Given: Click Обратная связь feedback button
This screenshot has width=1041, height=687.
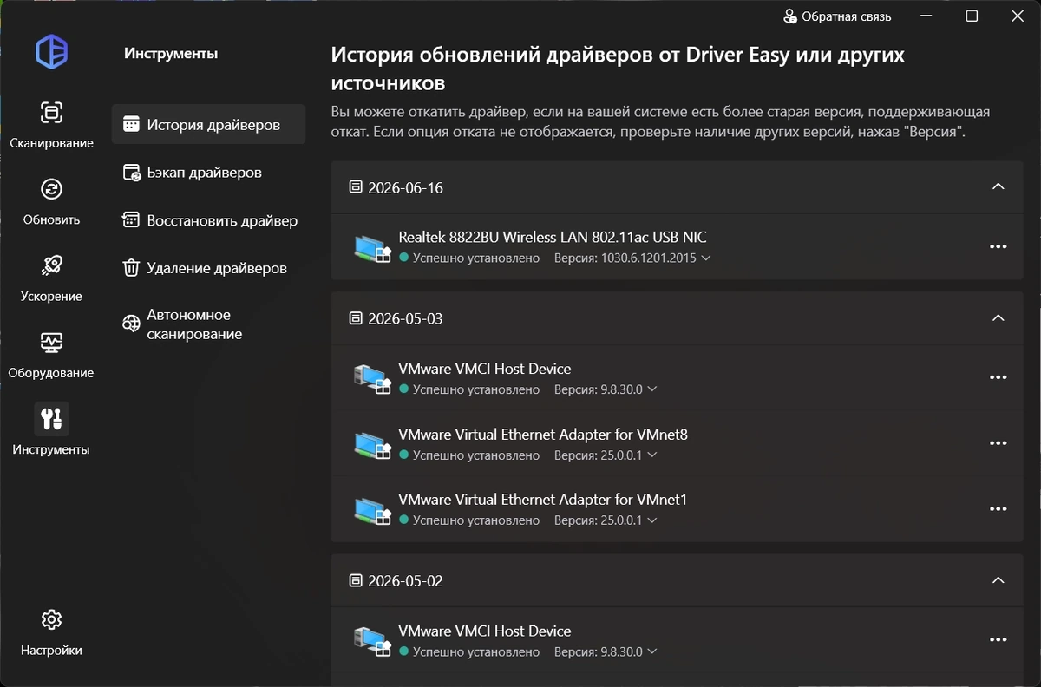Looking at the screenshot, I should tap(837, 16).
